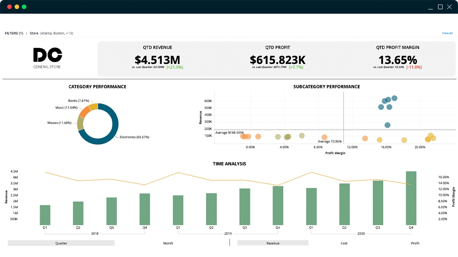Viewport: 458px width, 257px height.
Task: Select the Quarter time granularity toggle
Action: tap(61, 243)
